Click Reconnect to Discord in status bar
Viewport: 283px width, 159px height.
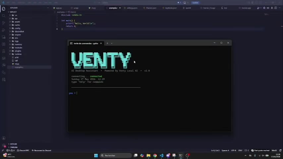pos(41,150)
